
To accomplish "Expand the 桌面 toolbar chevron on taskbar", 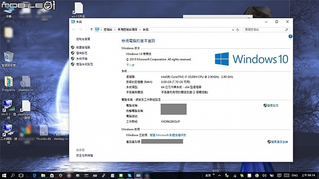I will pyautogui.click(x=214, y=175).
